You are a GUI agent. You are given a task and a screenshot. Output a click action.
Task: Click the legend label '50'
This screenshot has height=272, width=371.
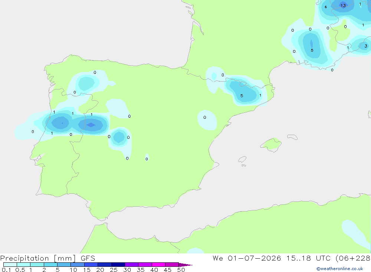pos(181,270)
